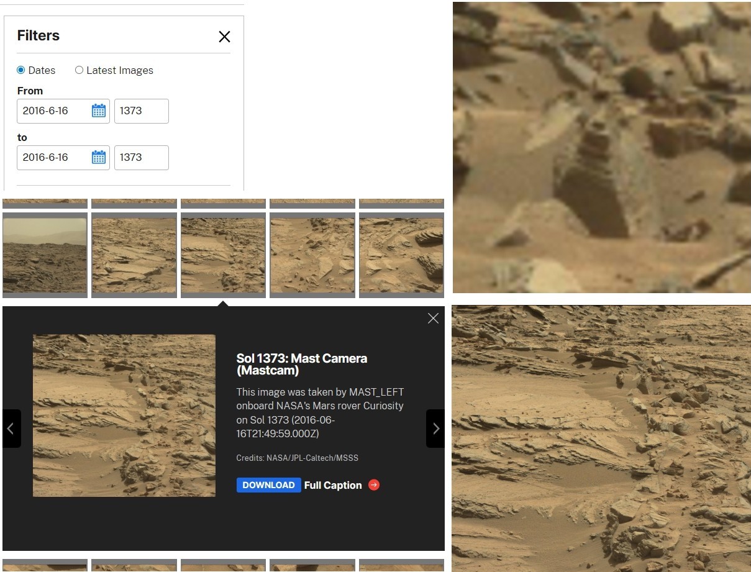
Task: Select the fourth thumbnail in the row
Action: pos(312,255)
